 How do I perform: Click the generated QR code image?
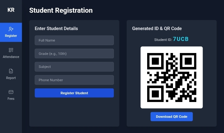coord(171,78)
